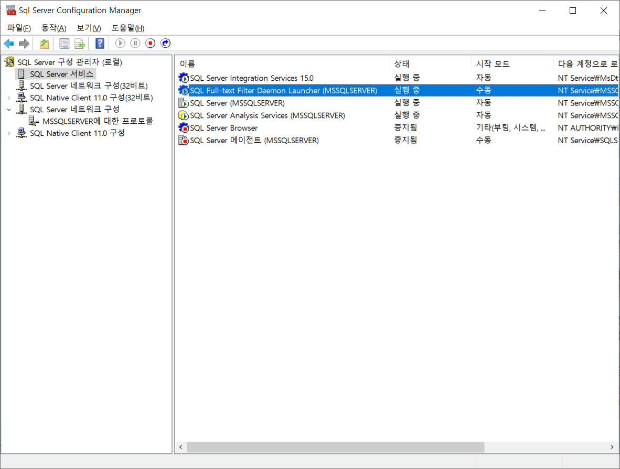Click the Analysis Services service icon
Screen dimensions: 620x469
click(x=184, y=115)
